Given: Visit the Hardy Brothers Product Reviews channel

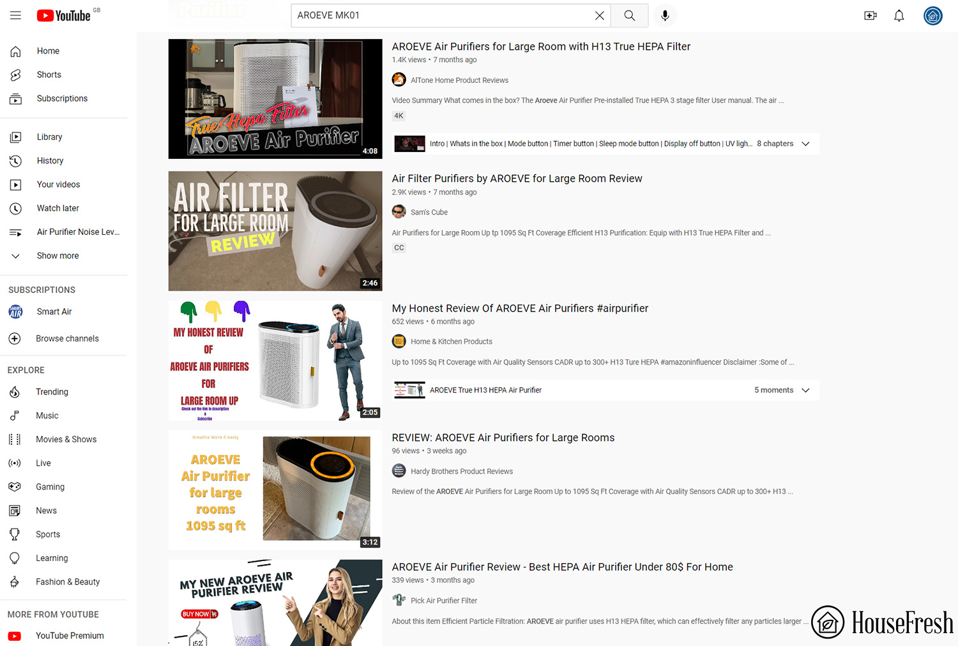Looking at the screenshot, I should (462, 472).
